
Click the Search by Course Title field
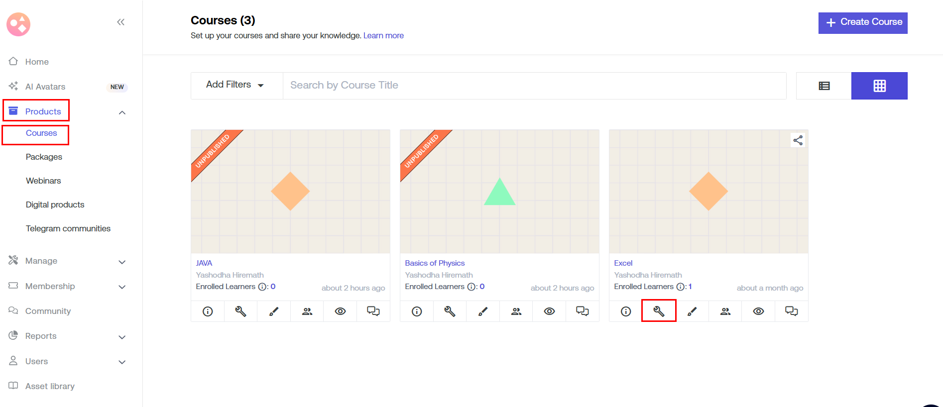coord(534,85)
